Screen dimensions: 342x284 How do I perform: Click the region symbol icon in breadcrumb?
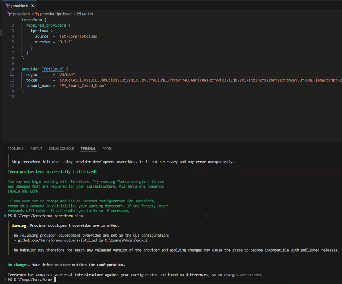point(79,14)
